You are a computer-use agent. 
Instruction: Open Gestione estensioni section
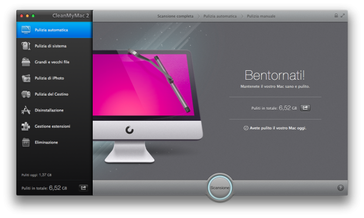[x=55, y=126]
